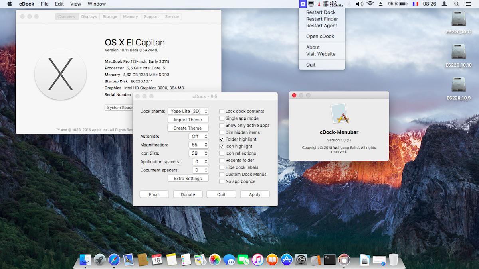Open Launchpad from the dock

coord(99,260)
